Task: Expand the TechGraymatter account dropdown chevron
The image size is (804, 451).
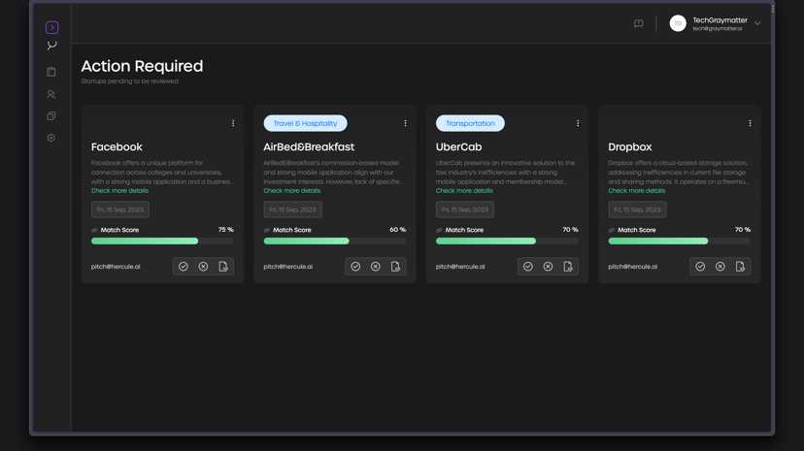Action: [757, 23]
